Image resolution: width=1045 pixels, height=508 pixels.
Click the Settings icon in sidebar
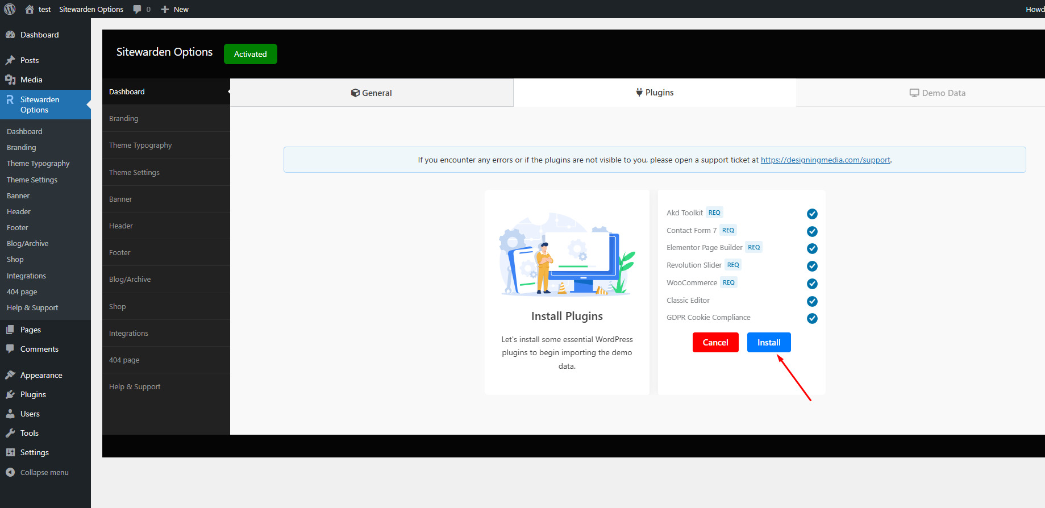(10, 452)
